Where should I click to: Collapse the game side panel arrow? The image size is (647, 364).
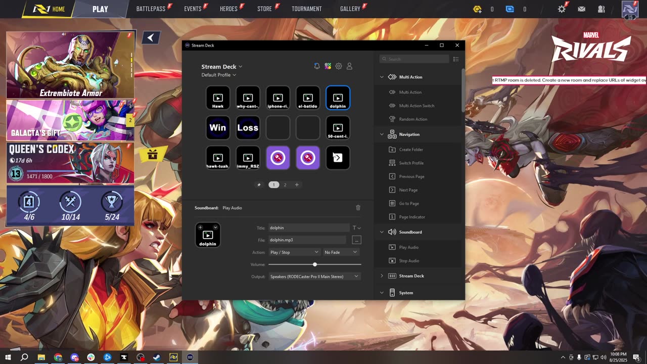pyautogui.click(x=151, y=37)
